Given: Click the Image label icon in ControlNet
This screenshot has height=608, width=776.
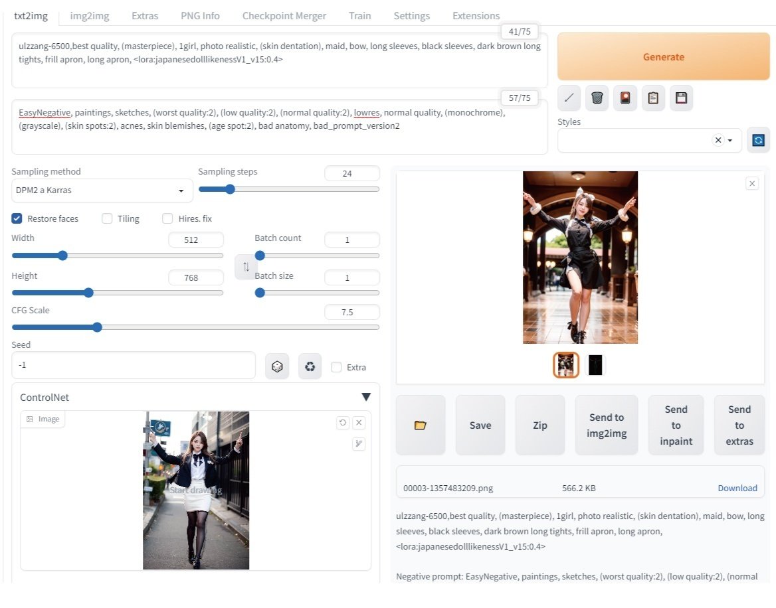Looking at the screenshot, I should (30, 419).
